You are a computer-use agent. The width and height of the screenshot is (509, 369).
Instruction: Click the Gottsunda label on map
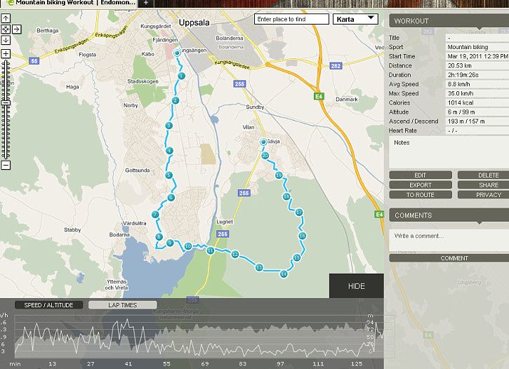coord(138,170)
